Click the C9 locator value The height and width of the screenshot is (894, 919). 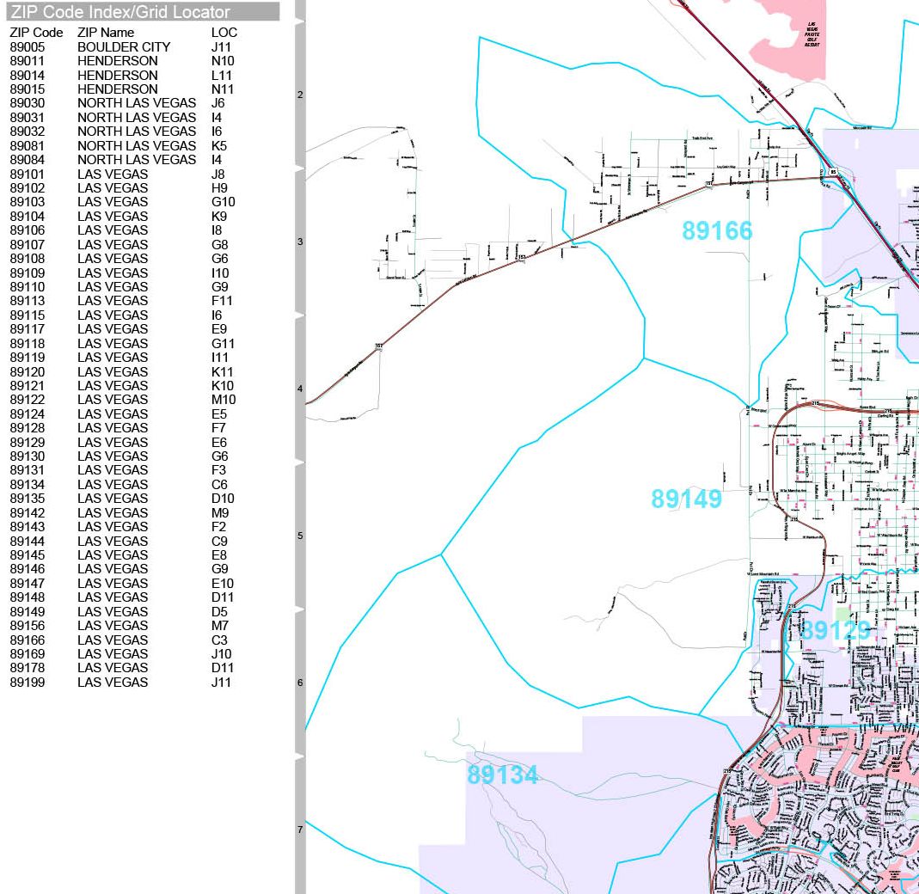click(220, 542)
